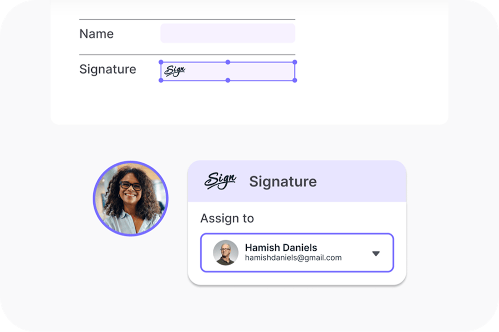Click the woman's circular profile photo
This screenshot has width=499, height=332.
(131, 199)
